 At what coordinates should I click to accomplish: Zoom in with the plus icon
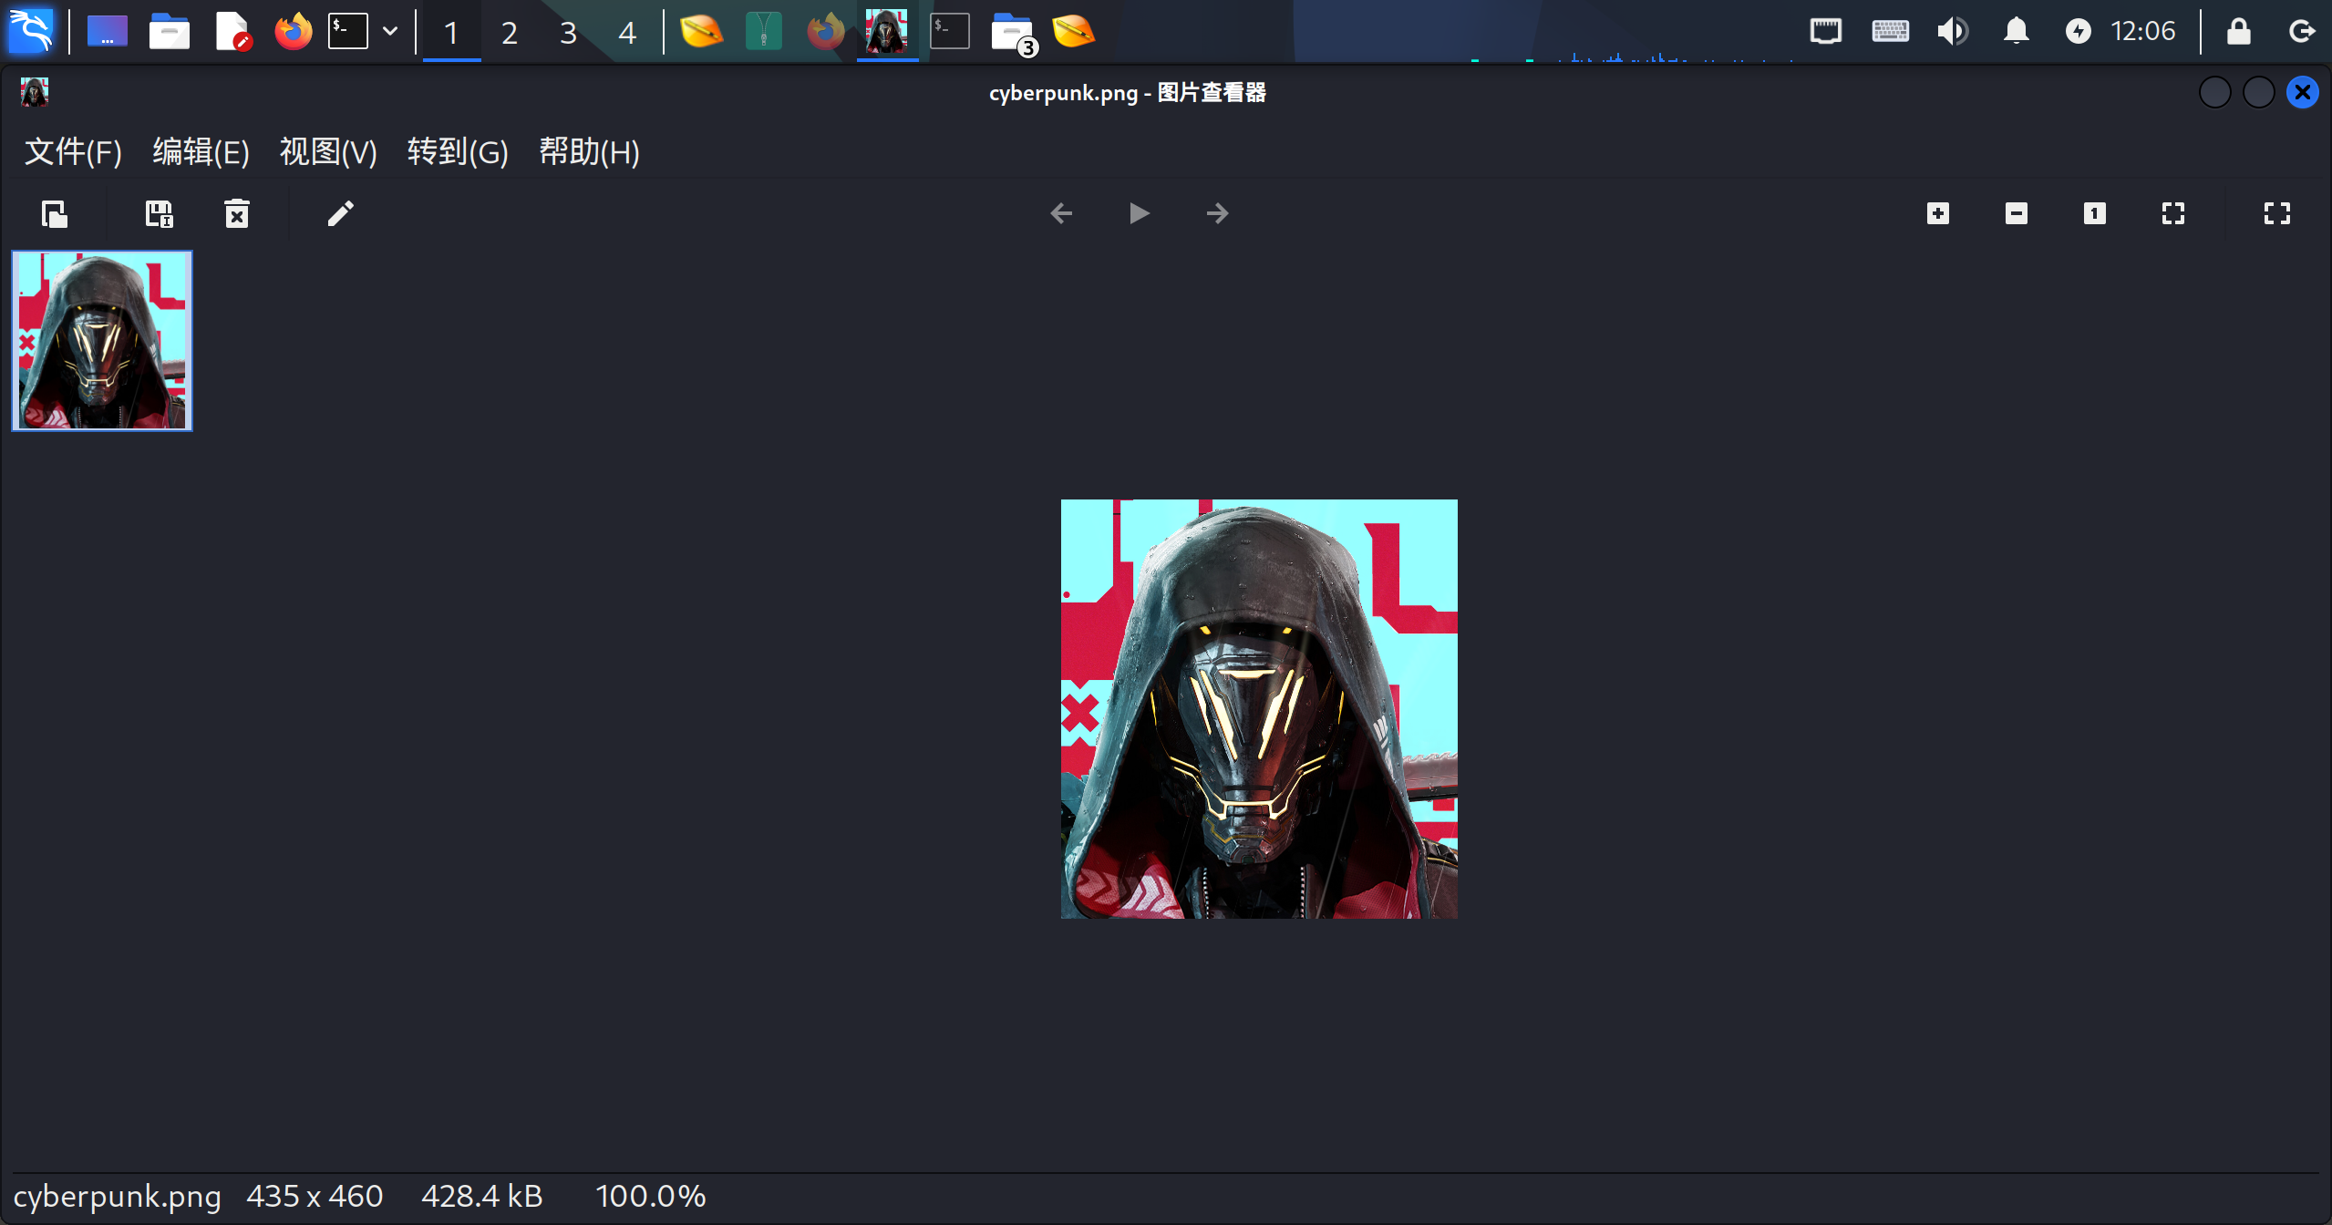(x=1938, y=214)
